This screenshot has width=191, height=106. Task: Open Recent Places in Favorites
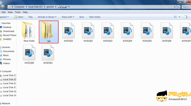[8, 35]
